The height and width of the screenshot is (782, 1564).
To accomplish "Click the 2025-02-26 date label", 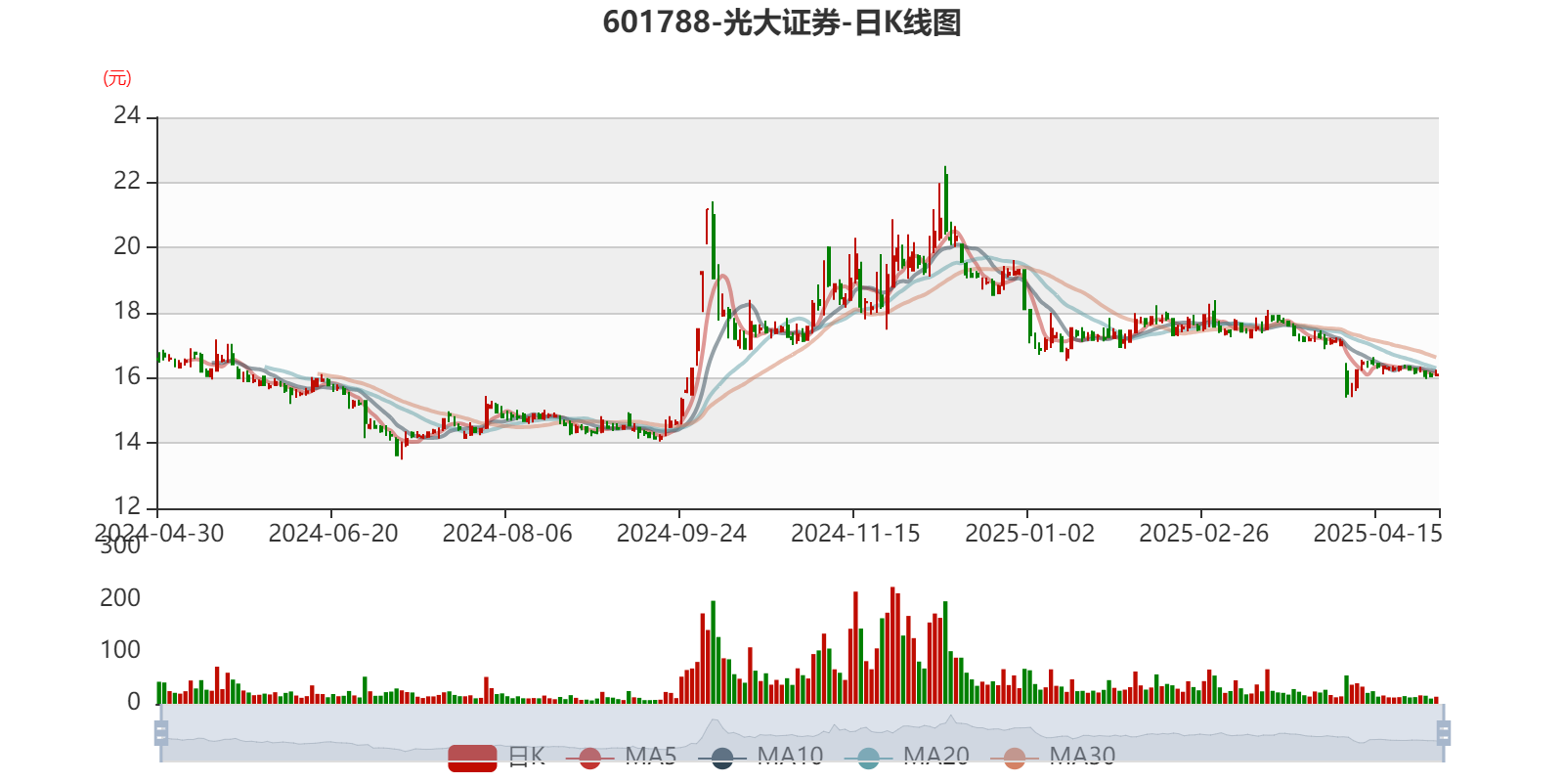I will (1203, 534).
